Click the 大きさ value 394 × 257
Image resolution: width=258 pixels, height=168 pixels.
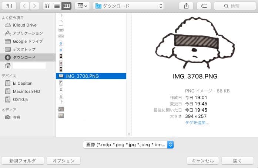(x=196, y=116)
